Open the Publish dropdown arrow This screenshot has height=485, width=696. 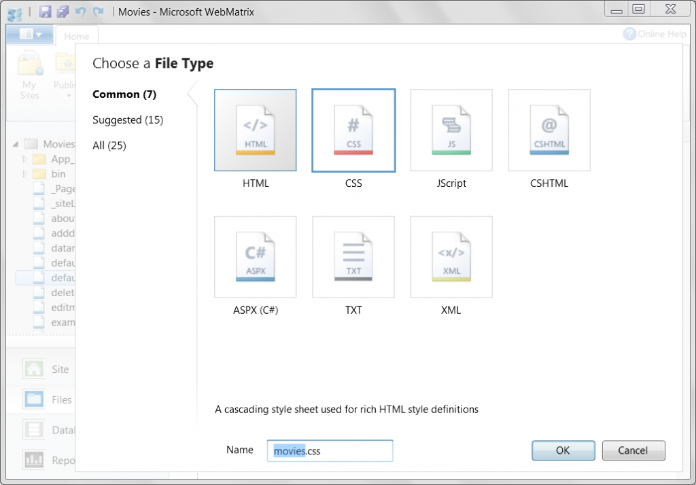[x=69, y=95]
